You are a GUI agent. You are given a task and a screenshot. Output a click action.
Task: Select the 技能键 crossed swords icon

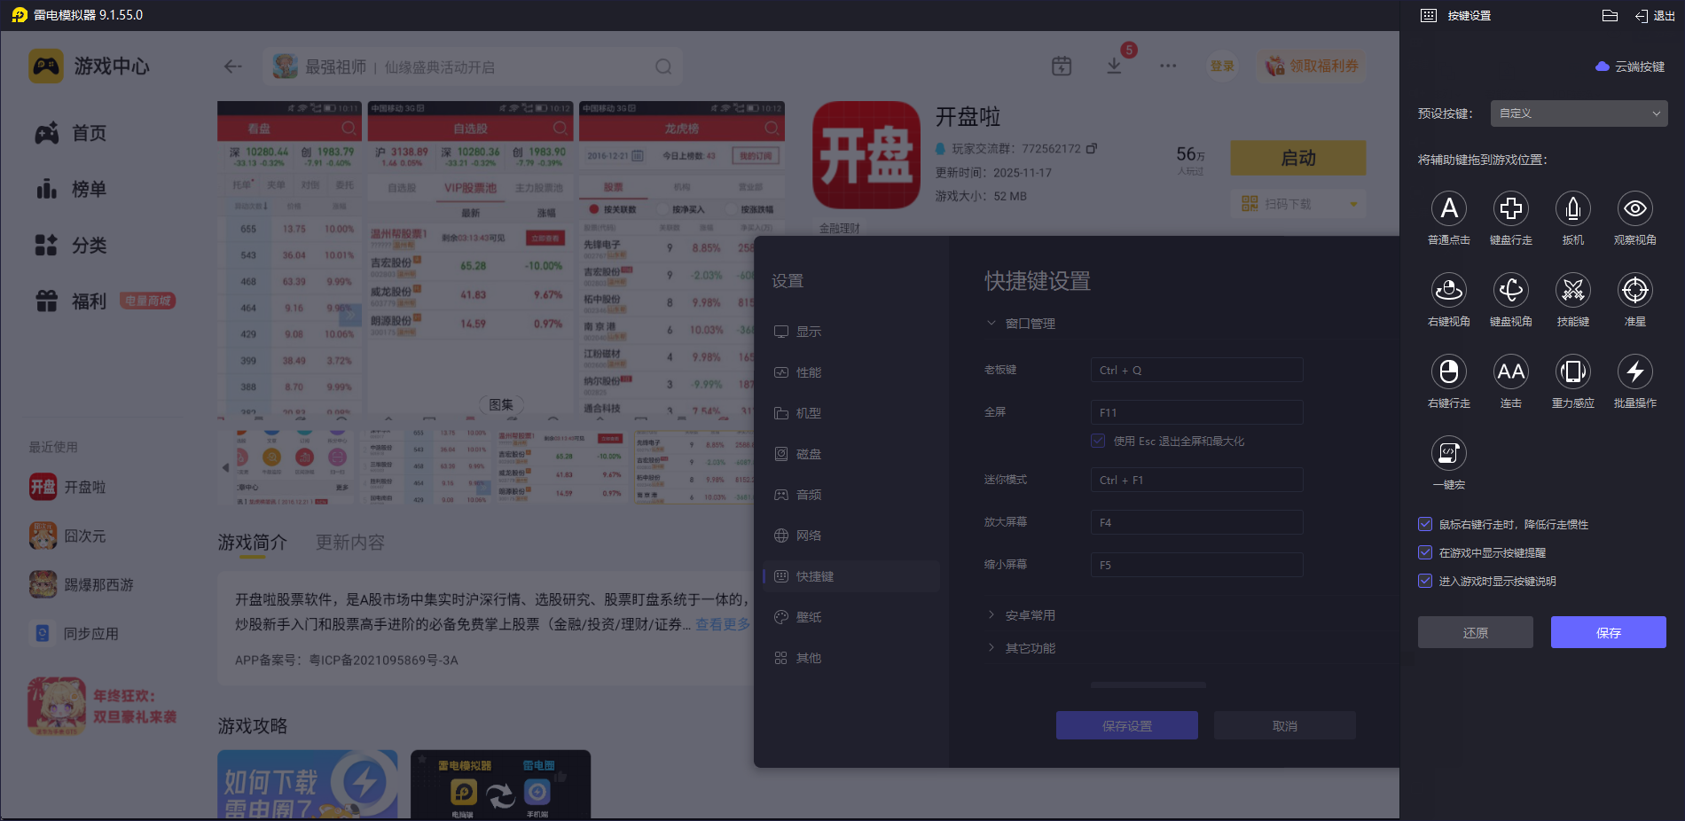point(1572,290)
